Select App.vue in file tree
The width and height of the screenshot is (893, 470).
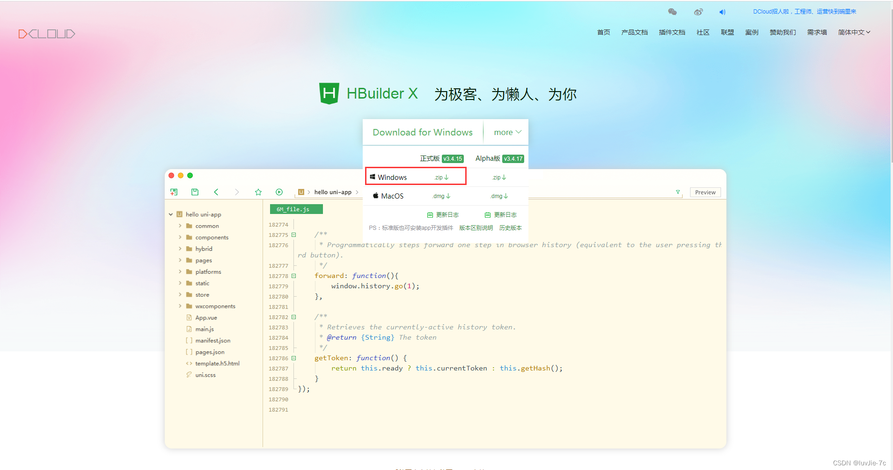(206, 318)
